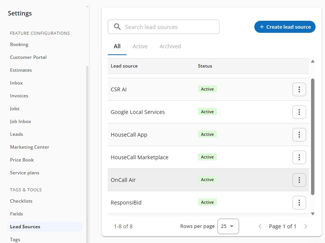Screen dimensions: 325x243
Task: Go to the next page arrow
Action: 306,226
